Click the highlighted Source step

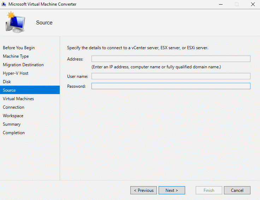pyautogui.click(x=9, y=90)
